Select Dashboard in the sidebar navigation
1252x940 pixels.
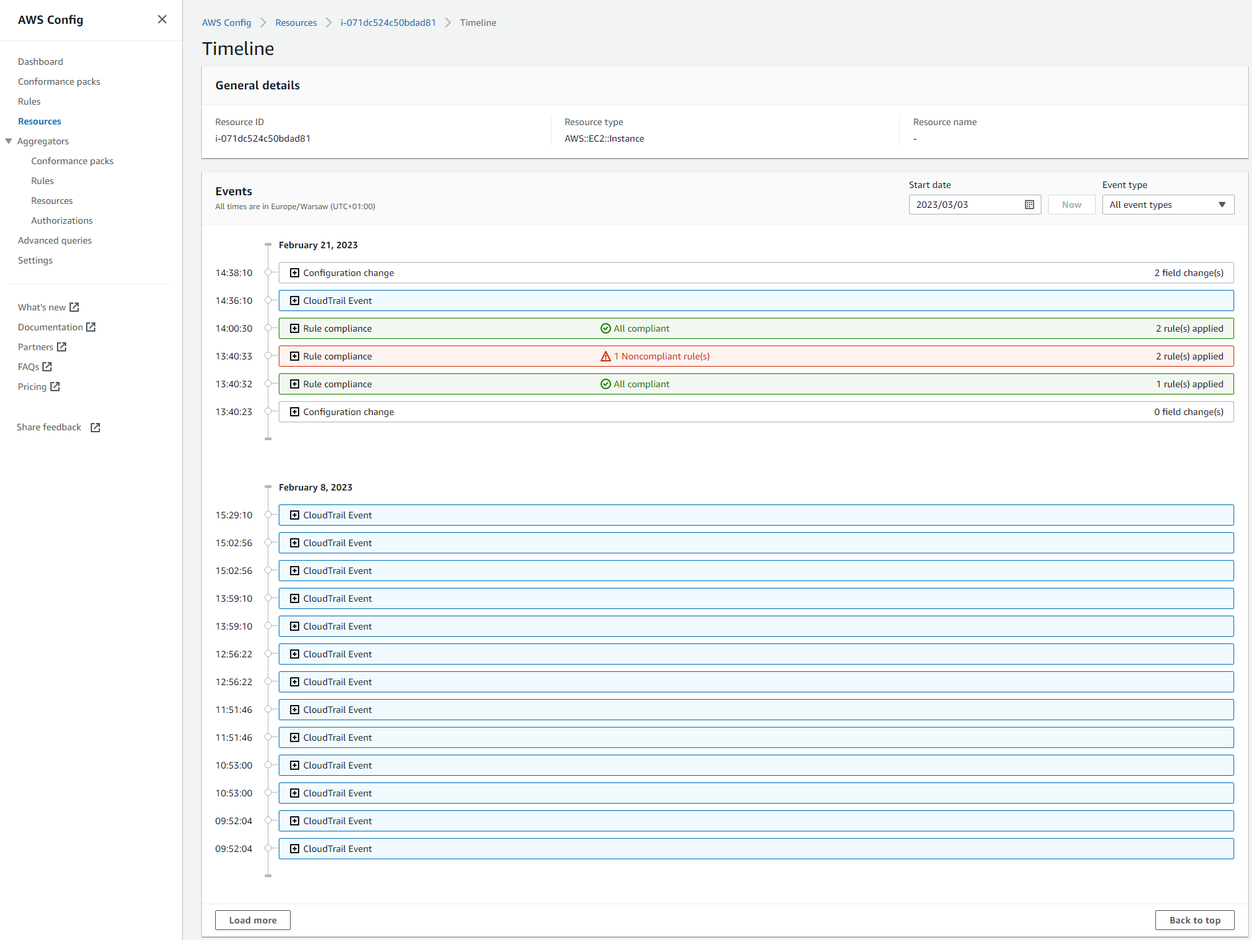point(40,61)
